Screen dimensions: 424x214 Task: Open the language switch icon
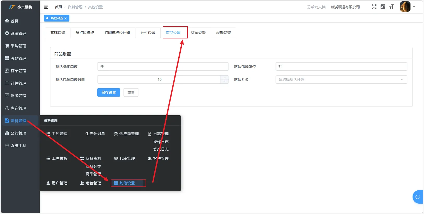[x=383, y=7]
